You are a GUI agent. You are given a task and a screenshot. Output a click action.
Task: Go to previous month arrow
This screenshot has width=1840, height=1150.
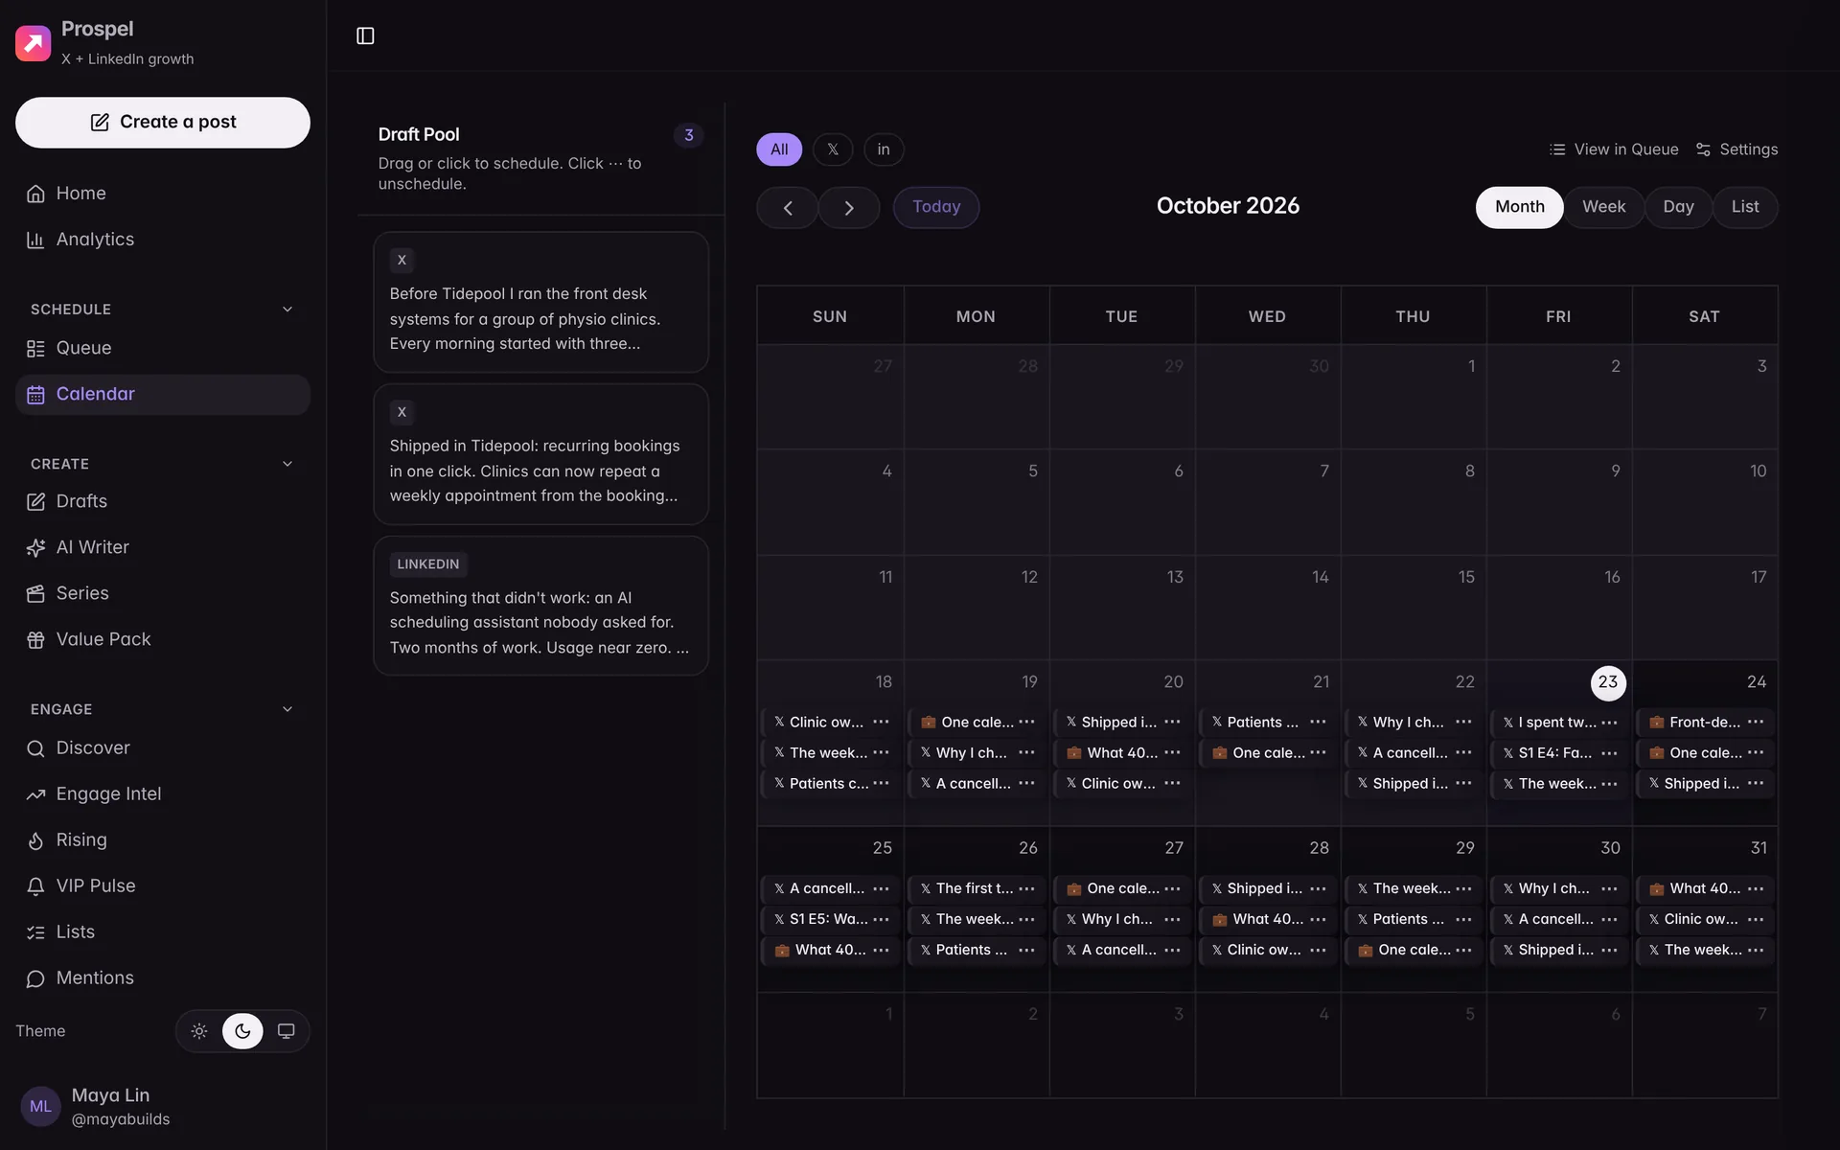pos(788,208)
